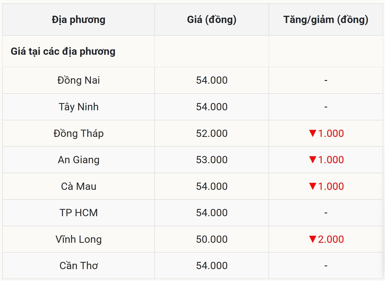
Task: Click the red down arrow for An Giang
Action: (312, 160)
